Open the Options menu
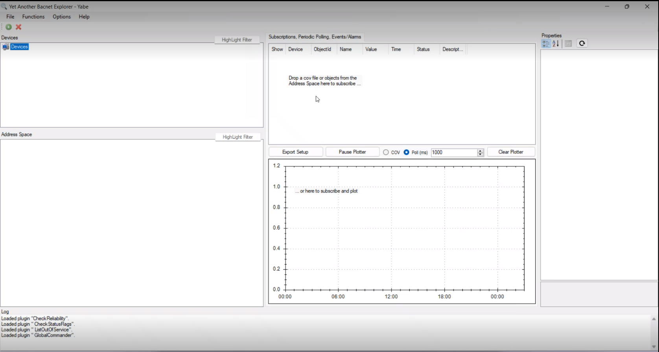Image resolution: width=659 pixels, height=352 pixels. 62,16
